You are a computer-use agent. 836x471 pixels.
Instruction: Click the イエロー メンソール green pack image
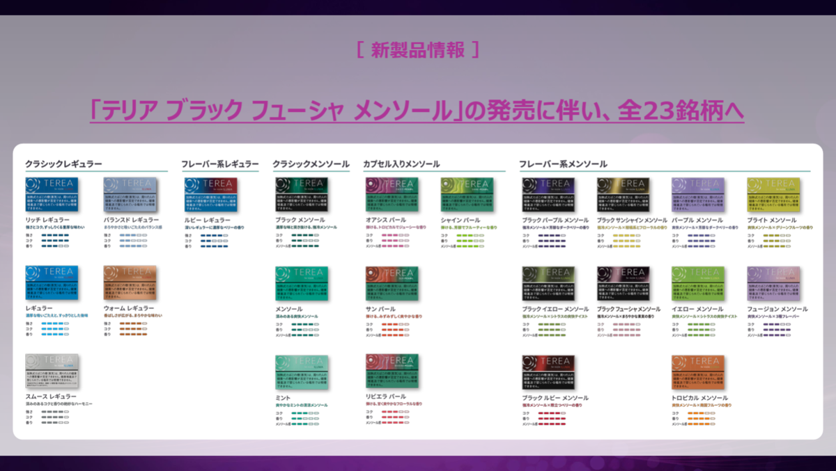click(x=698, y=283)
